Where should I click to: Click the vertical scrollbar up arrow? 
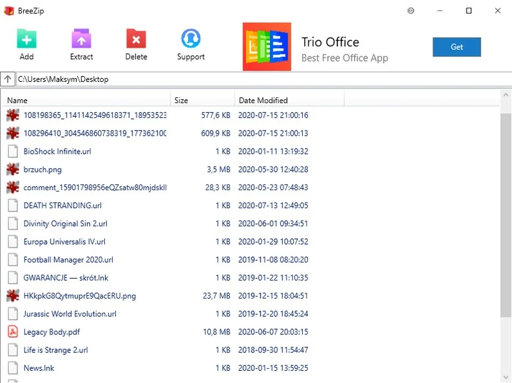506,95
